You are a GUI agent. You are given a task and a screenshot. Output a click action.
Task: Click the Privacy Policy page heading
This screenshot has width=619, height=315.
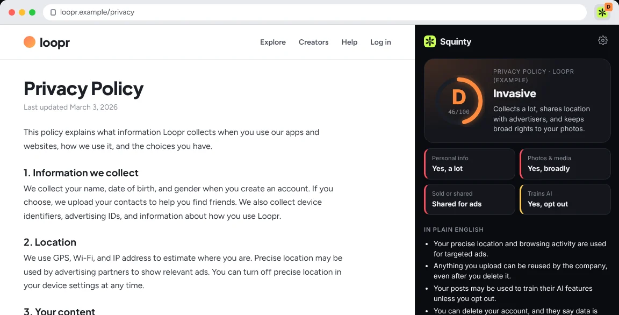[x=84, y=89]
